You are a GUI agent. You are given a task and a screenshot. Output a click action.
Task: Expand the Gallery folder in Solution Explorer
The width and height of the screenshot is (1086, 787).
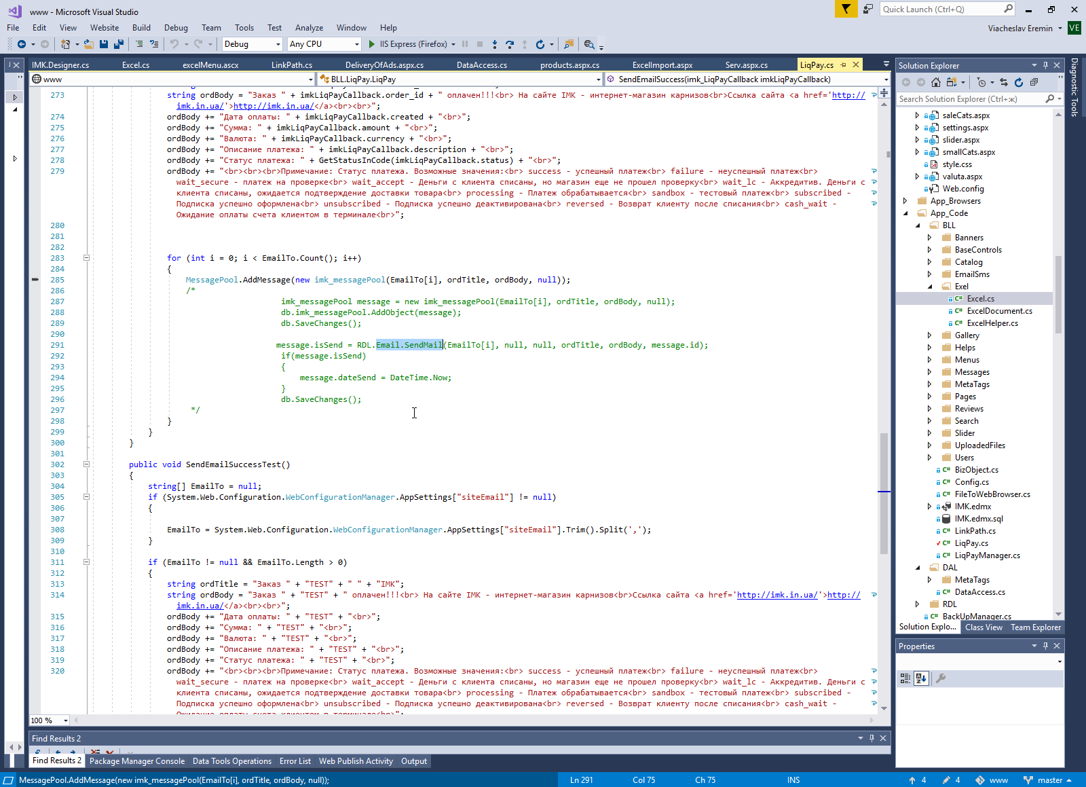(x=929, y=335)
